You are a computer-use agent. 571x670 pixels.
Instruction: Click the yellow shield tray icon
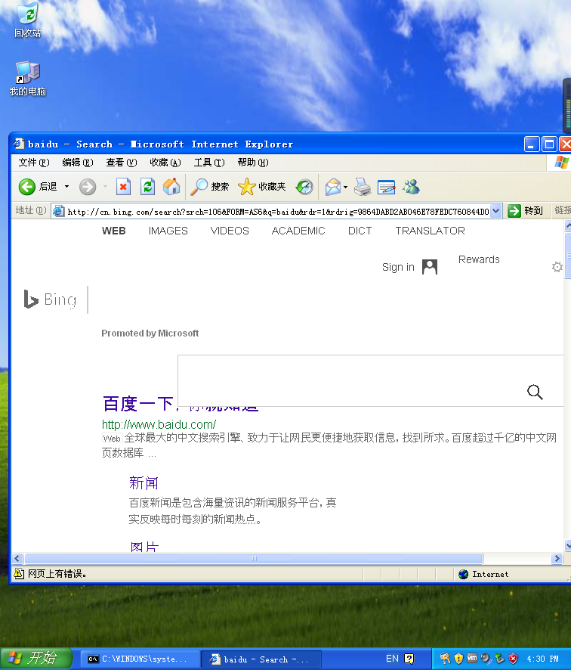click(458, 659)
